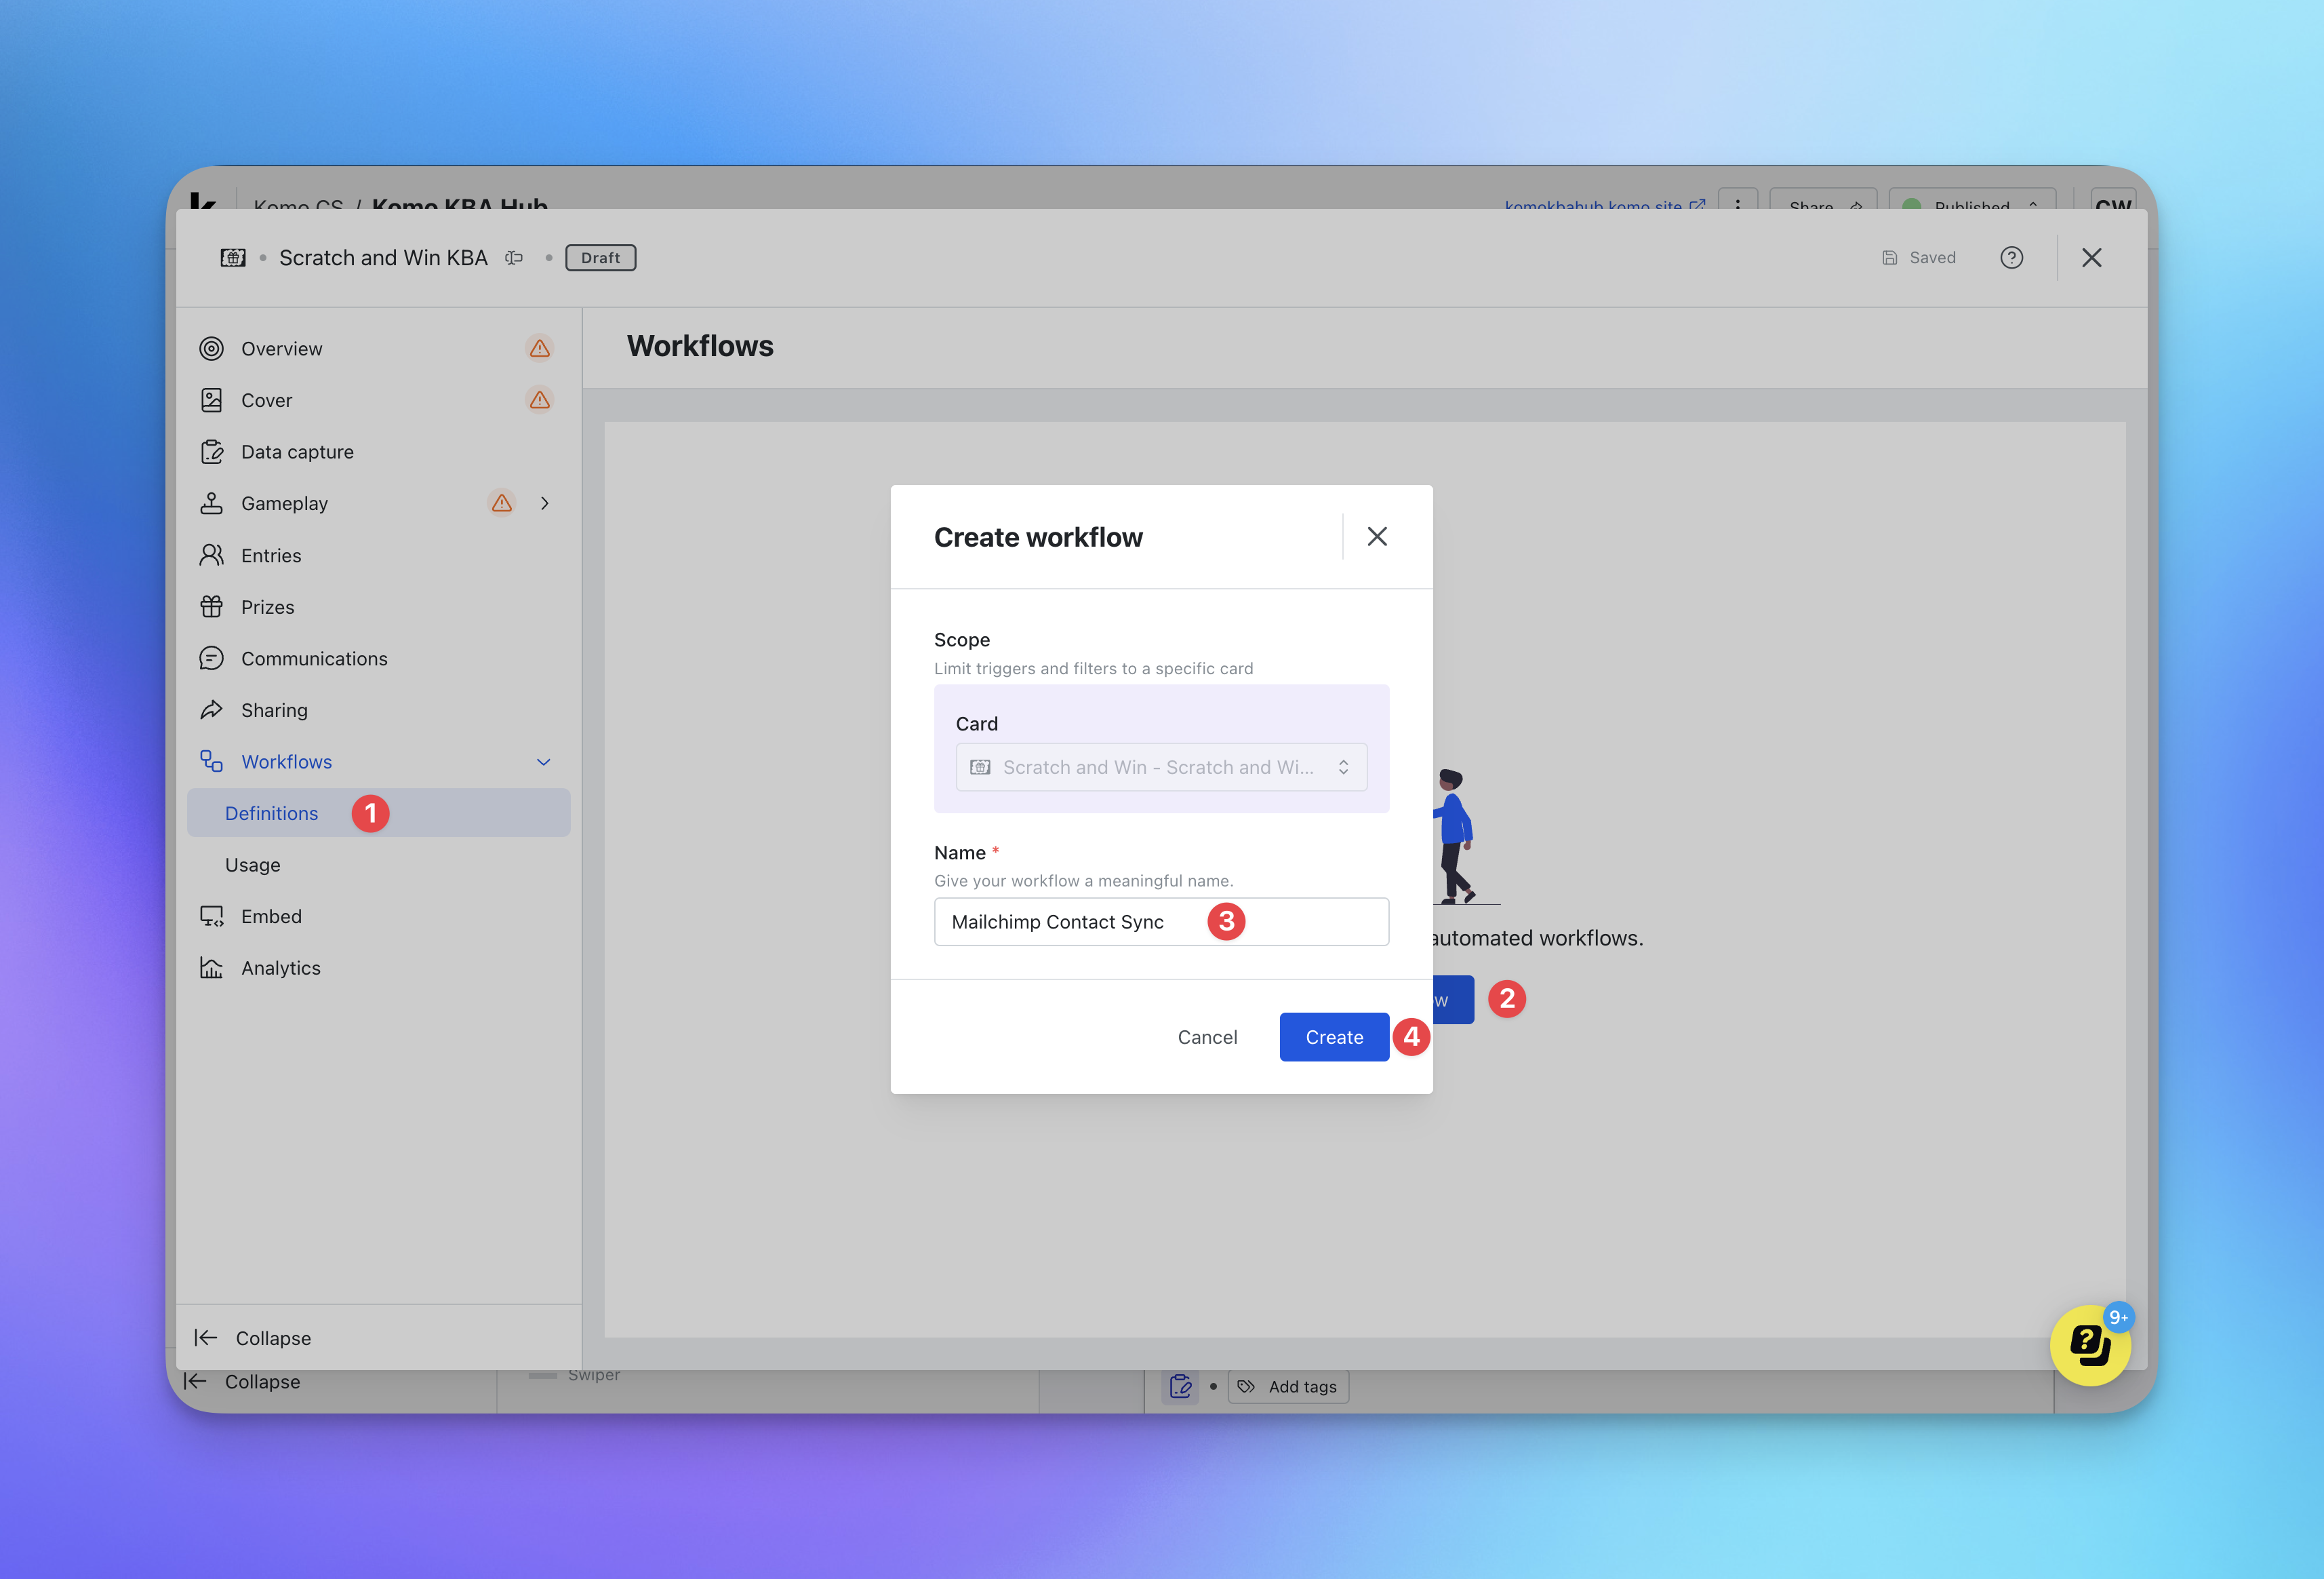Click the Prizes gift icon
The image size is (2324, 1579).
tap(211, 606)
